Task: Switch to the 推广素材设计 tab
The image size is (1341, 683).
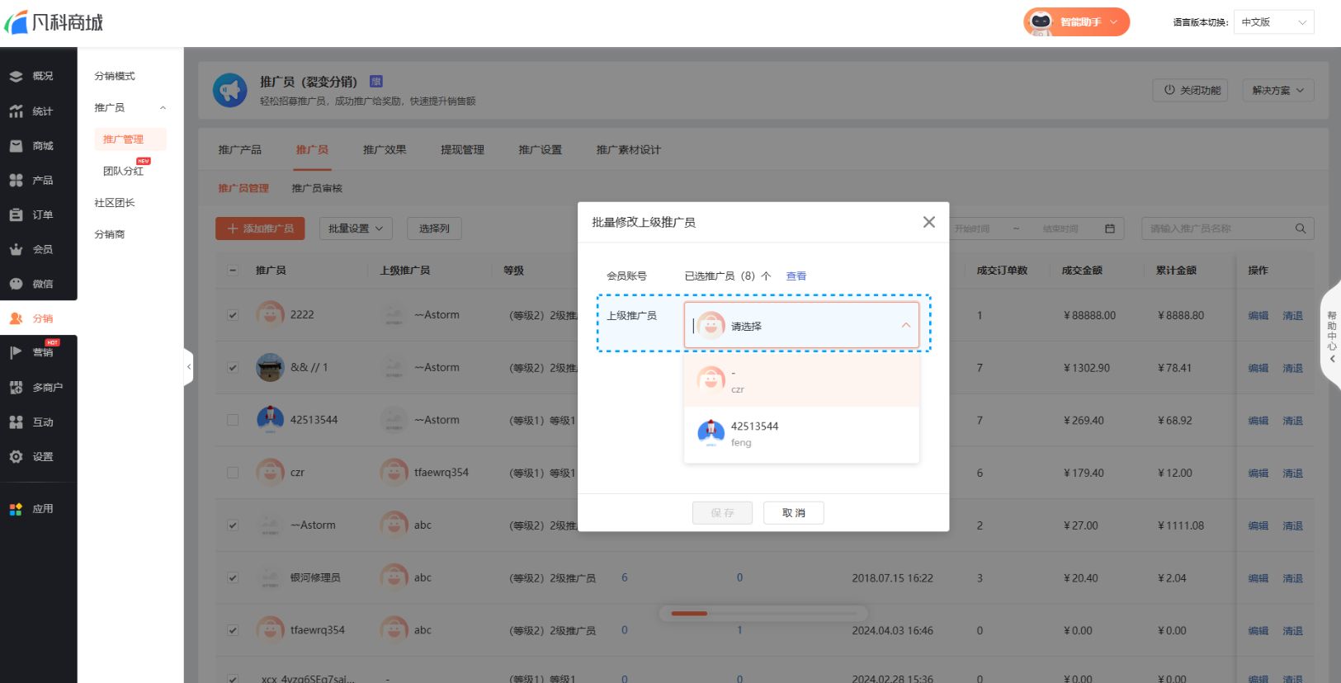Action: click(x=629, y=150)
